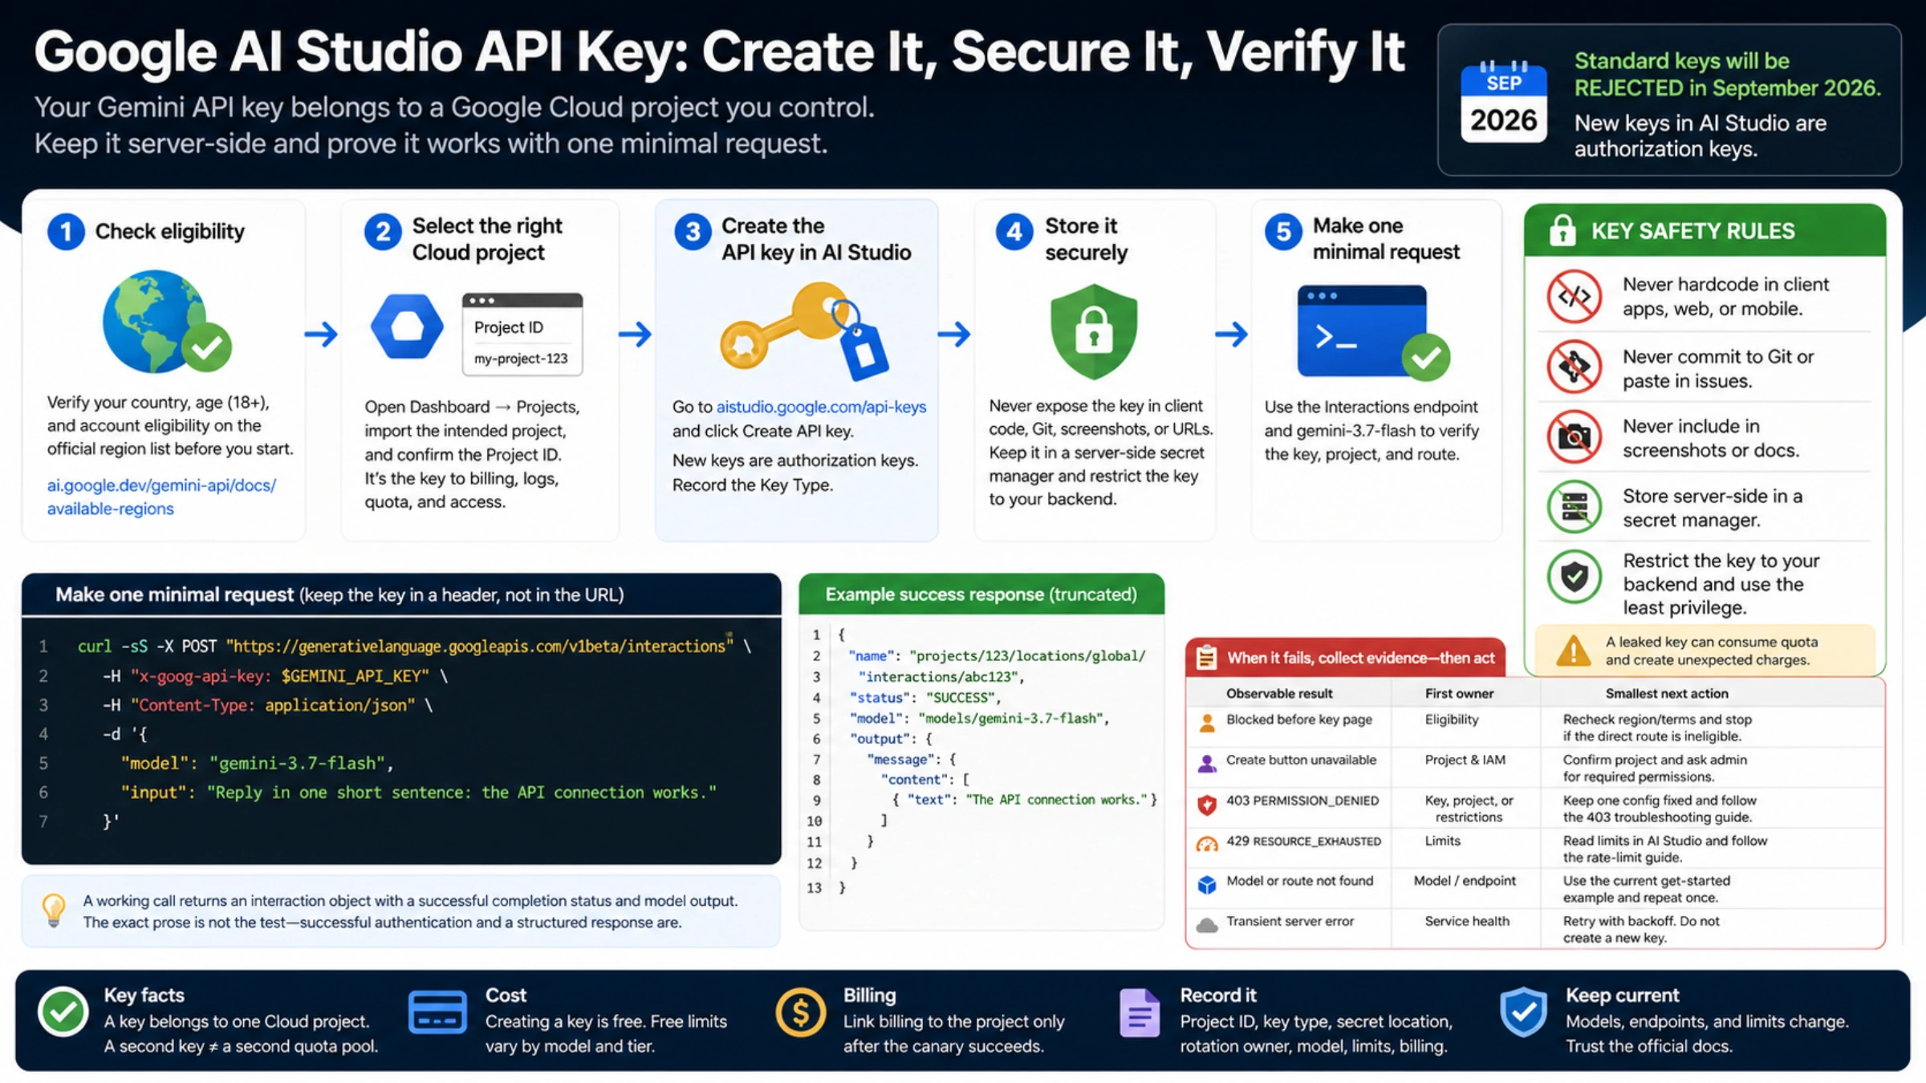Click the golden key with tag icon
Viewport: 1926px width, 1083px height.
tap(804, 331)
